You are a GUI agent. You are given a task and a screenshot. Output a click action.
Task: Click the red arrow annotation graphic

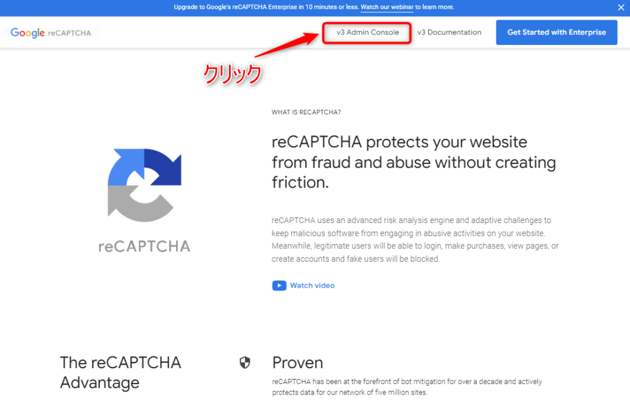click(x=287, y=44)
